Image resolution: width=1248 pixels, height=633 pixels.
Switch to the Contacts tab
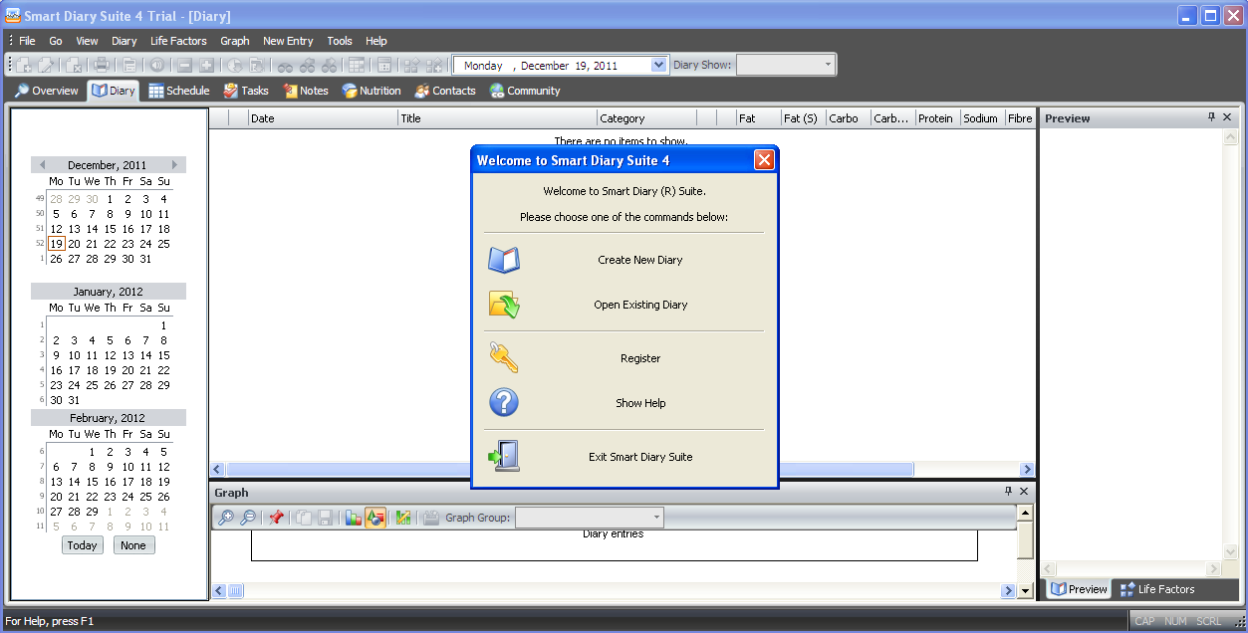pos(445,91)
